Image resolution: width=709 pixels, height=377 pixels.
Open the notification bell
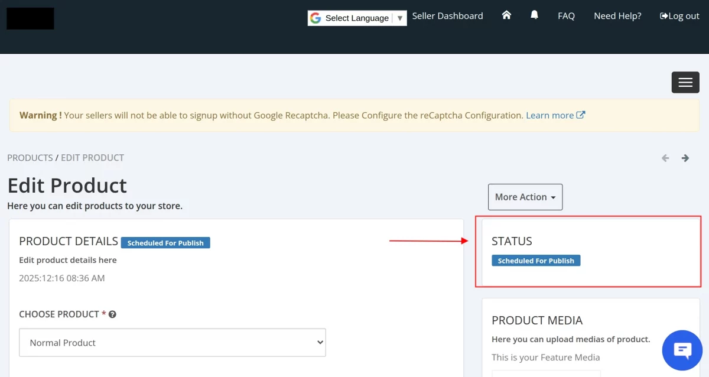[x=534, y=15]
